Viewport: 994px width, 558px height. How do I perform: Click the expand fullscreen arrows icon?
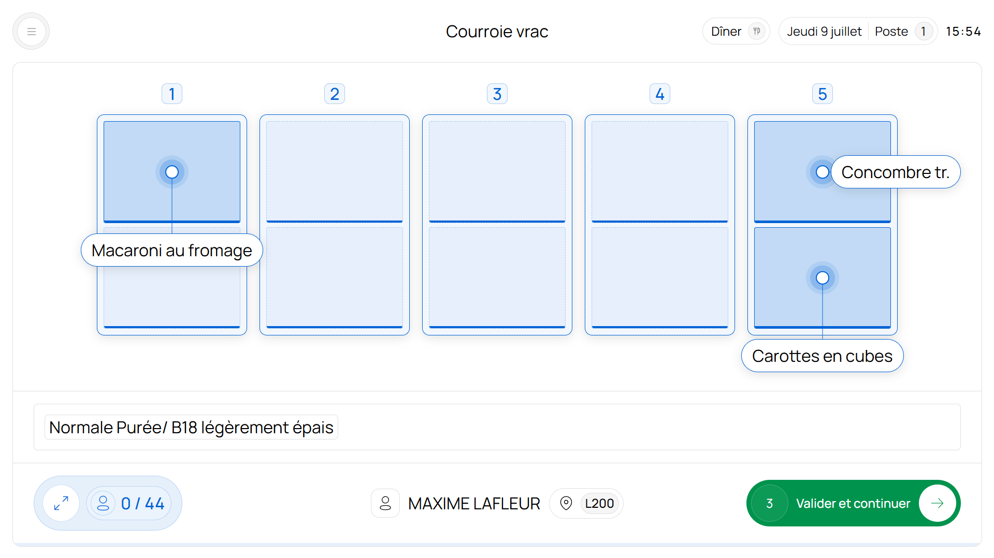tap(61, 503)
